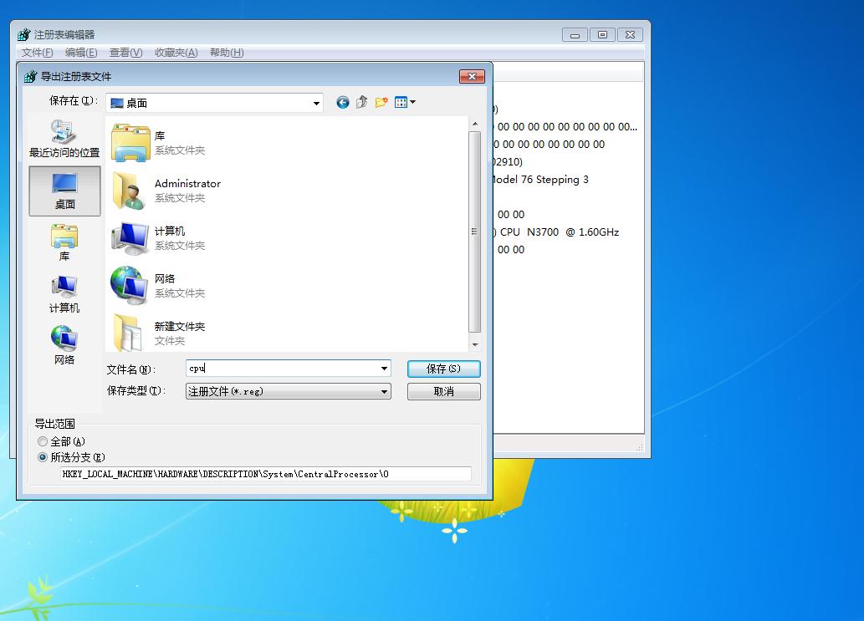The width and height of the screenshot is (864, 621).
Task: Select the 所选分支 radio button
Action: 43,457
